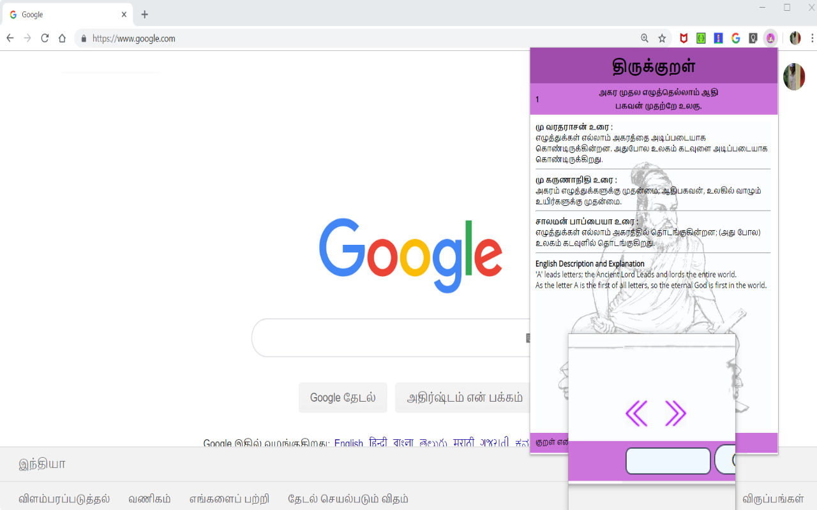This screenshot has height=510, width=817.
Task: Go back using the browser back arrow
Action: tap(10, 38)
